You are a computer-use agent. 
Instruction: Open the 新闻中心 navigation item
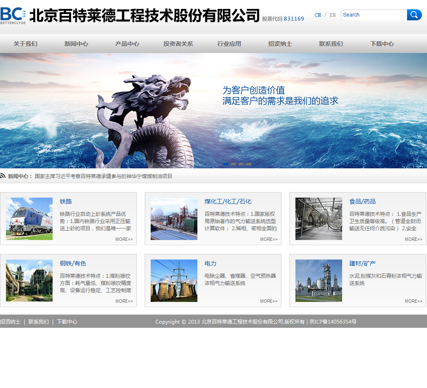pos(76,44)
